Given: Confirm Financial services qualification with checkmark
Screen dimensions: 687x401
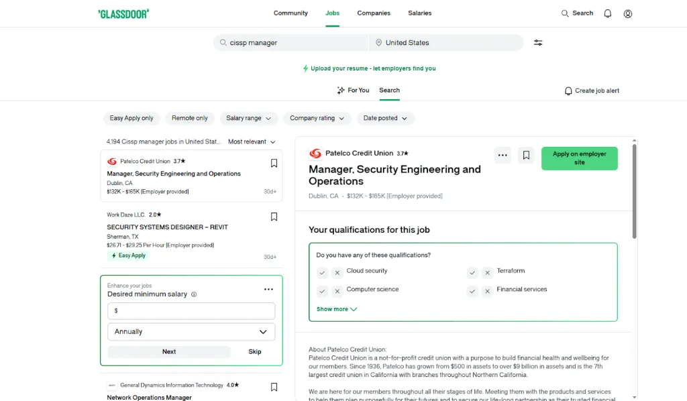Looking at the screenshot, I should 472,290.
